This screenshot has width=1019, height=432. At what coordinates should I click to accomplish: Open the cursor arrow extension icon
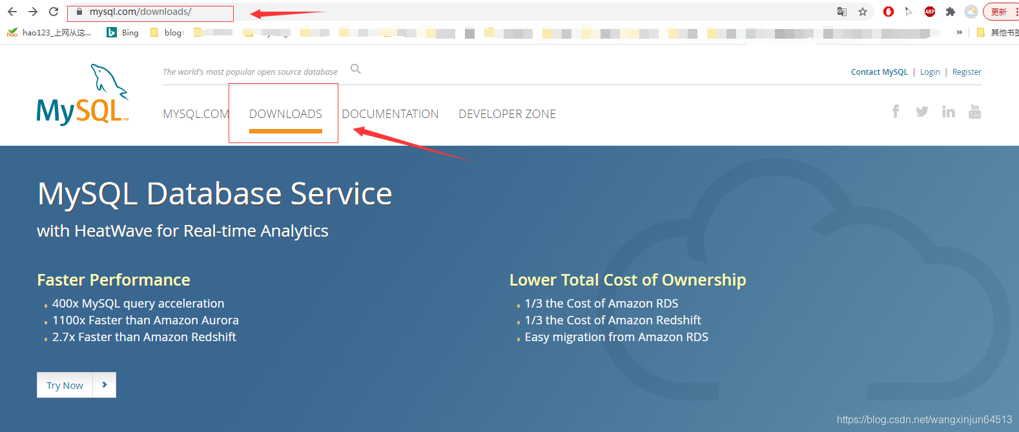(909, 12)
